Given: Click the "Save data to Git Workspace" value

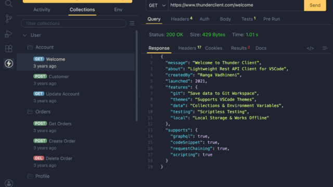Looking at the screenshot, I should pos(222,94).
